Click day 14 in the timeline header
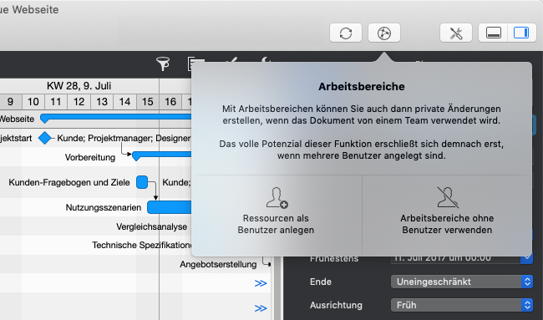 (124, 101)
